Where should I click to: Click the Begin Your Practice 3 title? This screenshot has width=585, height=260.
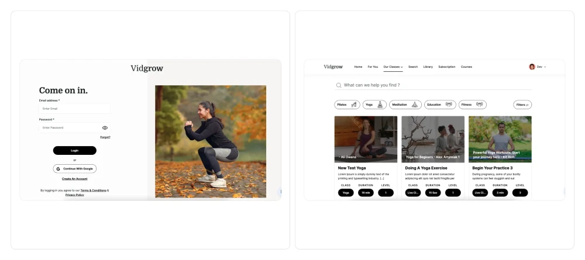[x=493, y=168]
